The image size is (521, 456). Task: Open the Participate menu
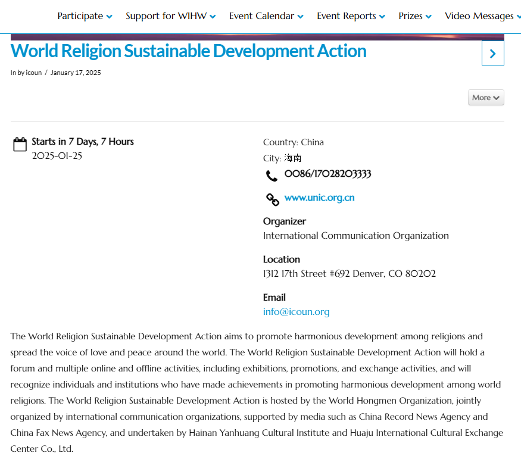click(85, 16)
